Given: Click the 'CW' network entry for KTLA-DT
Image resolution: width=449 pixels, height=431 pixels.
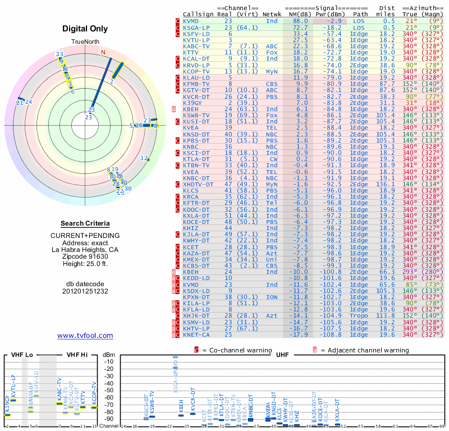Looking at the screenshot, I should 274,159.
